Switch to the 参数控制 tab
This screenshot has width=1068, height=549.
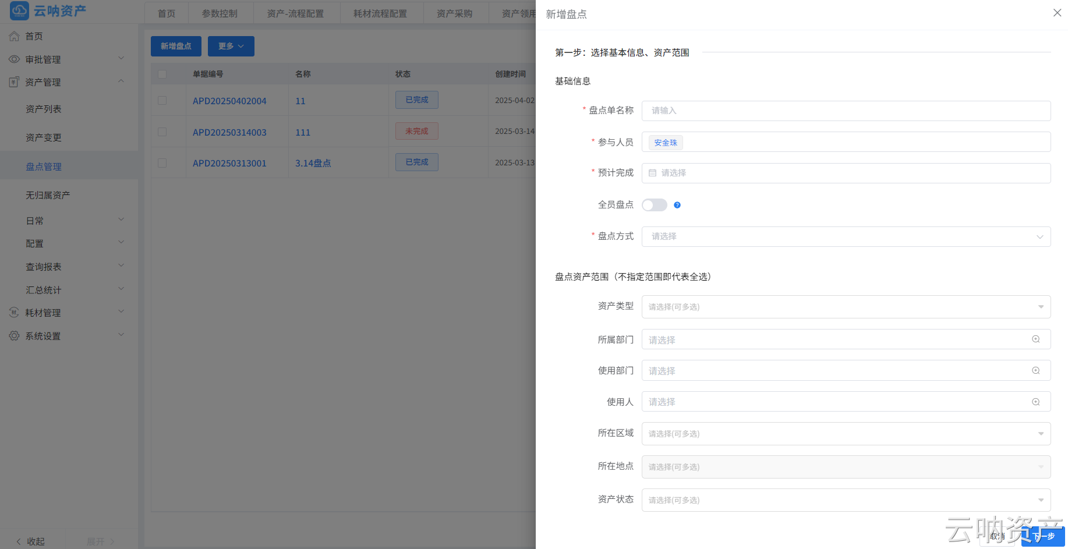221,13
